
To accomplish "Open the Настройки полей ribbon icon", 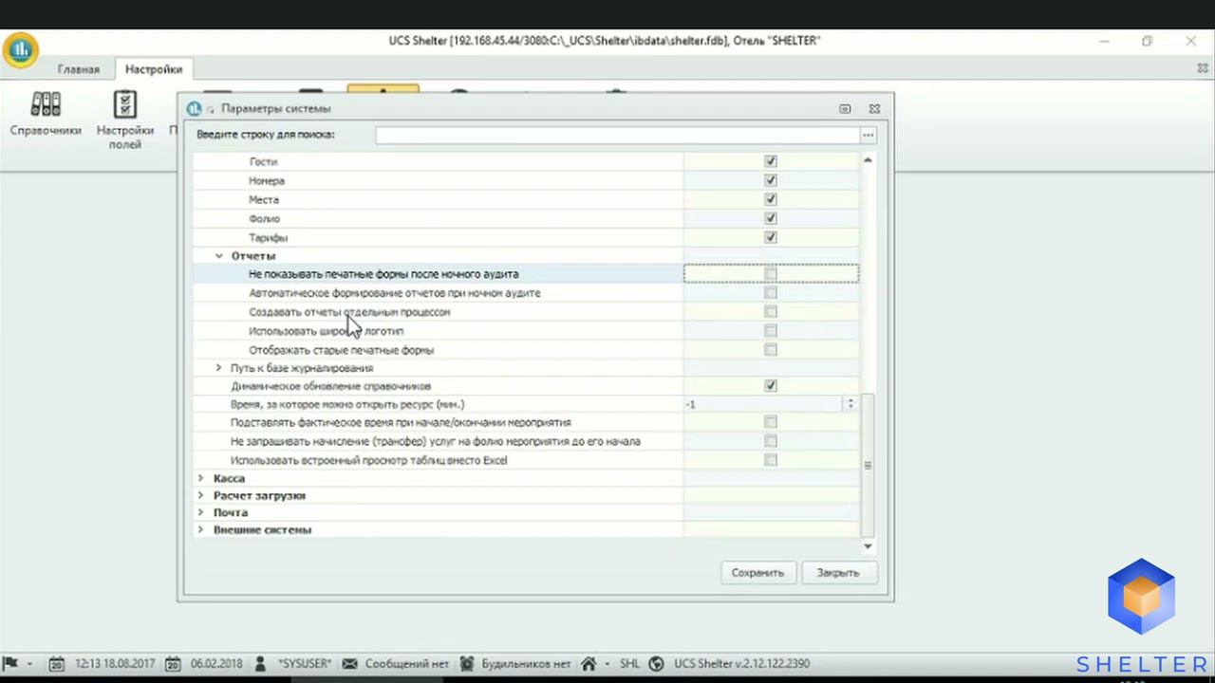I will tap(124, 120).
